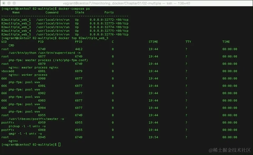253x155 pixels.
Task: Click the 'Command' column header
Action: (x=52, y=12)
